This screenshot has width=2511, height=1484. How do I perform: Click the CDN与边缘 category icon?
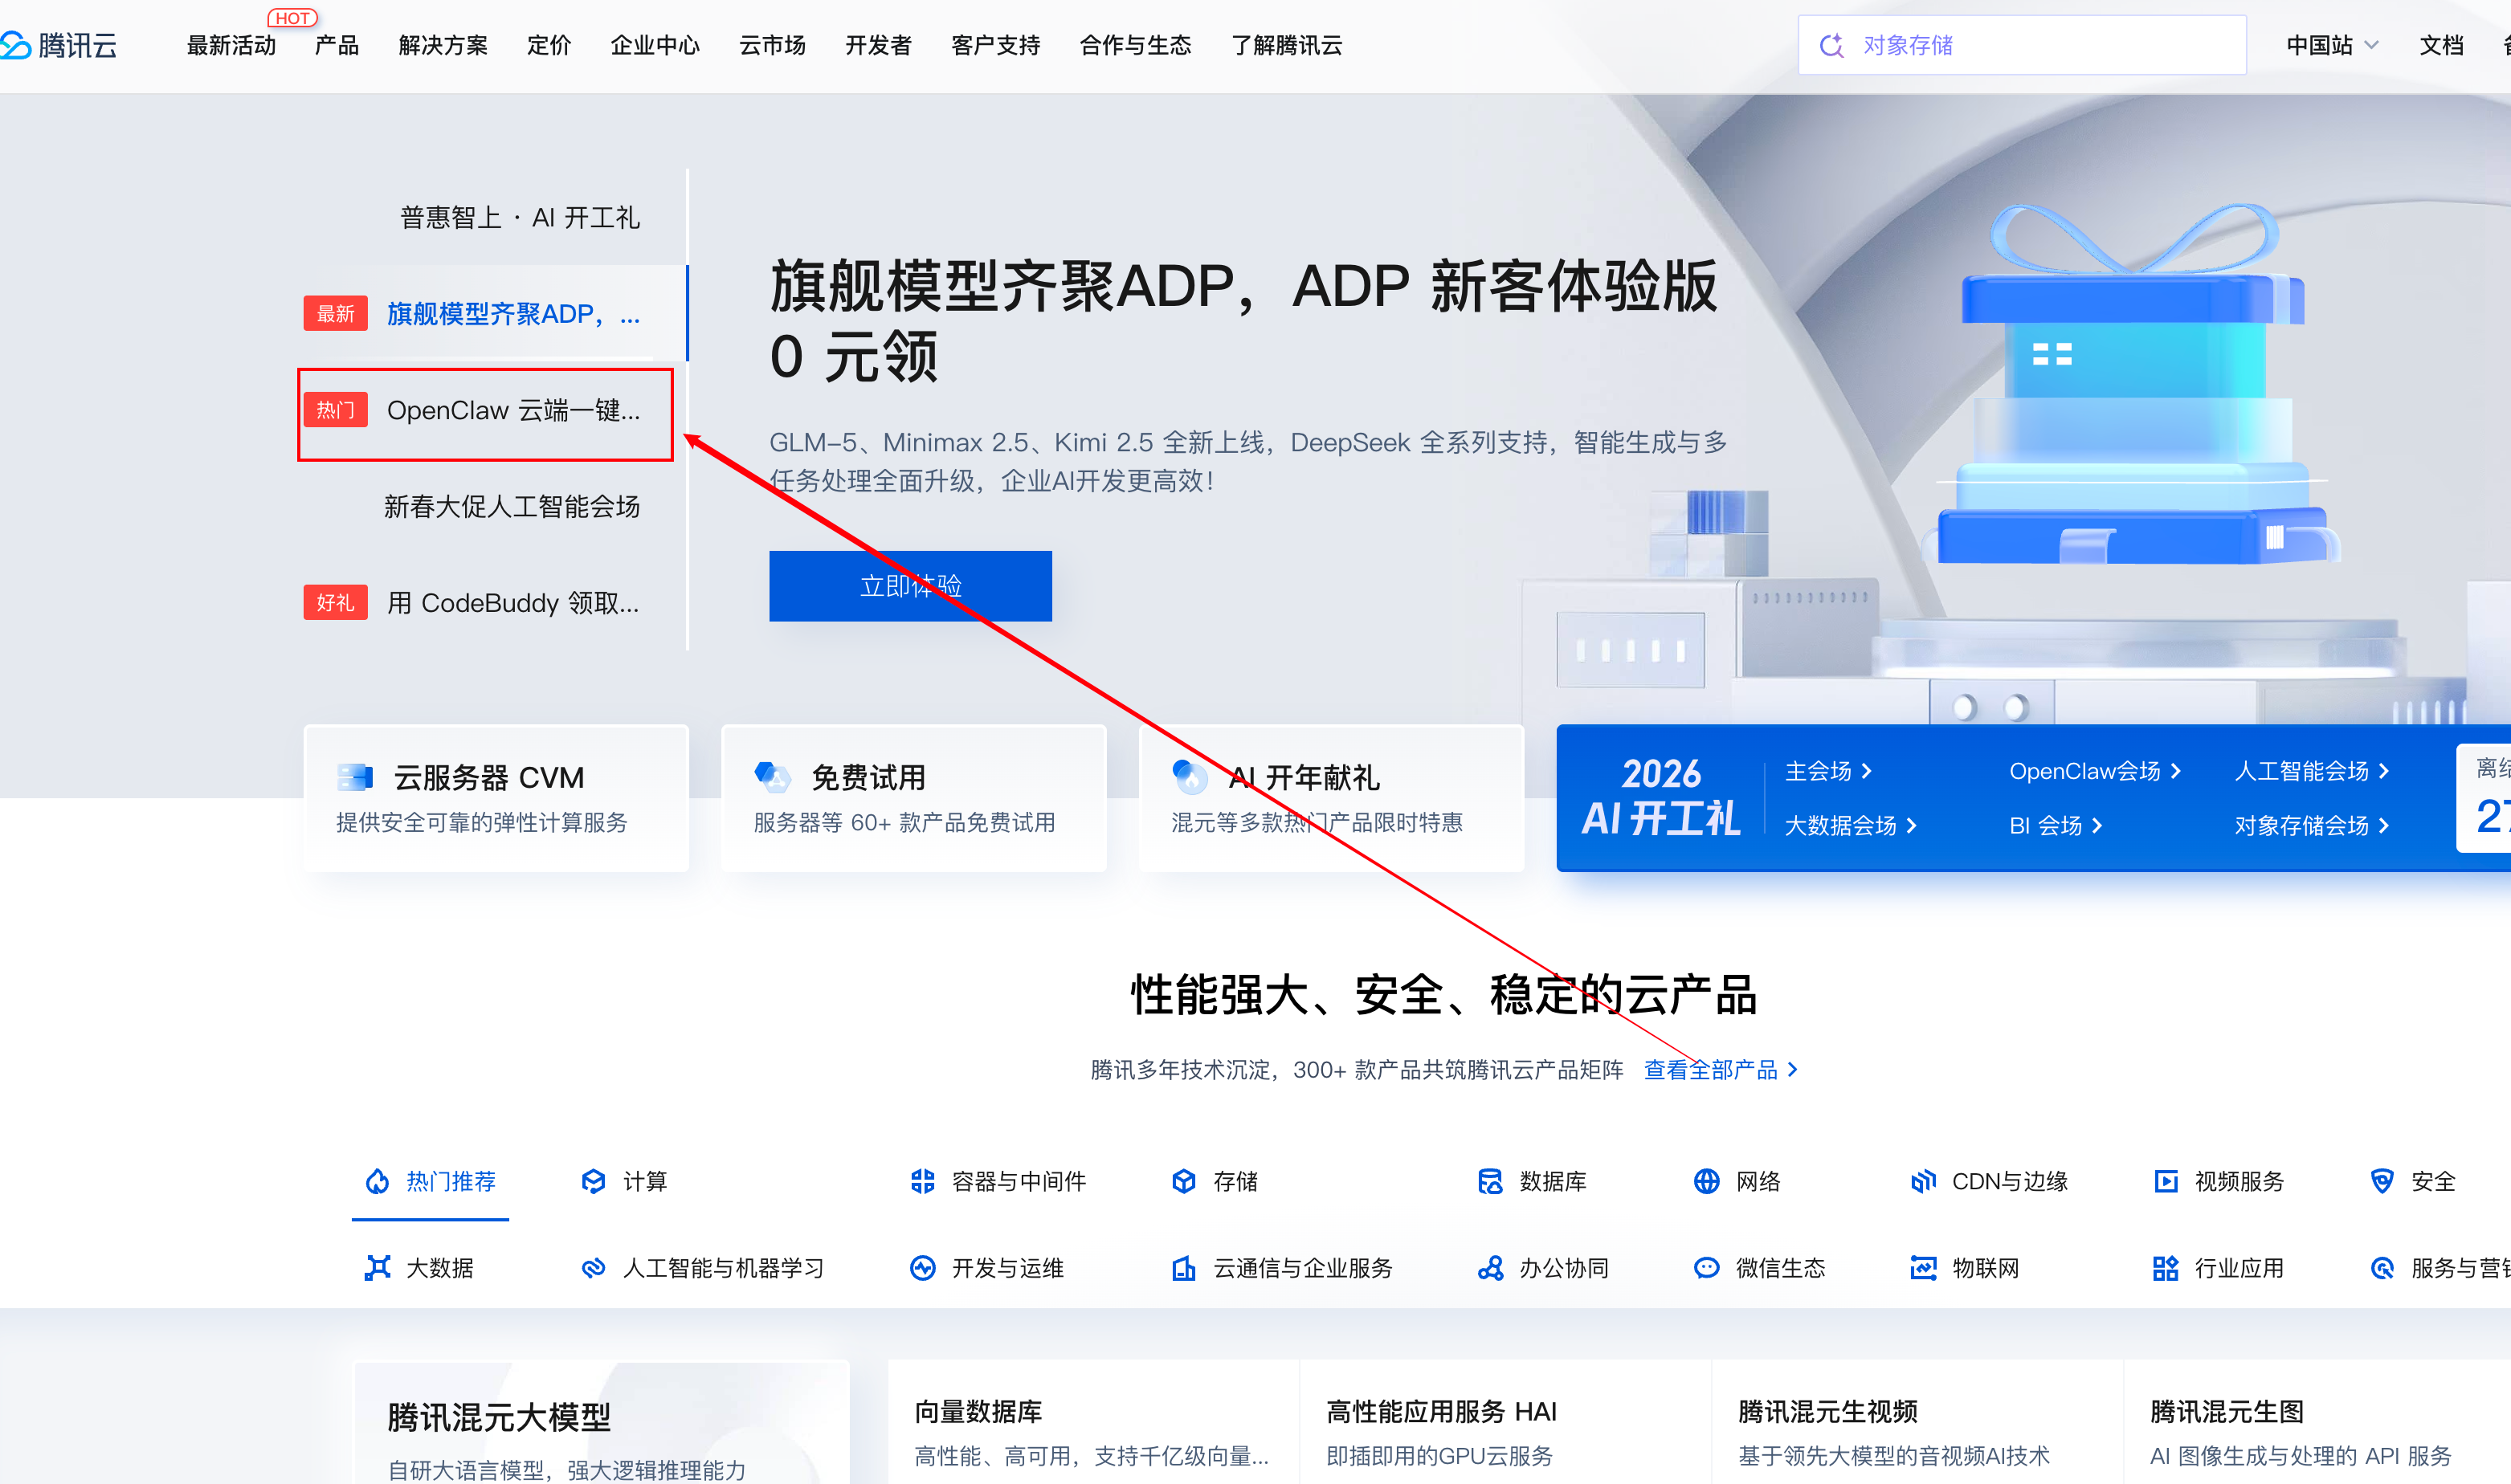(1922, 1181)
